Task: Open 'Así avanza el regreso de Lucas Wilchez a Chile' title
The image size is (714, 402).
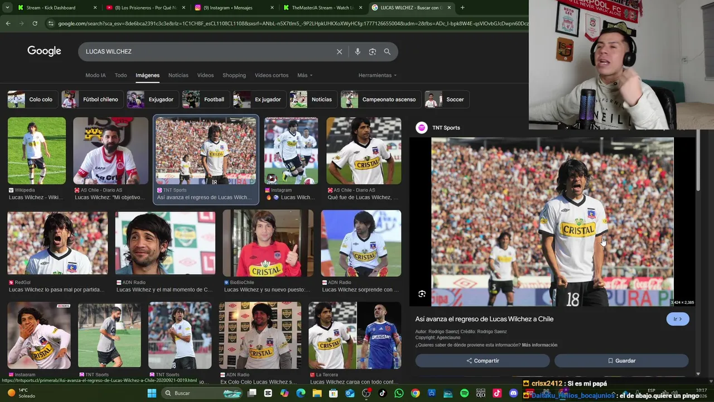Action: coord(484,319)
